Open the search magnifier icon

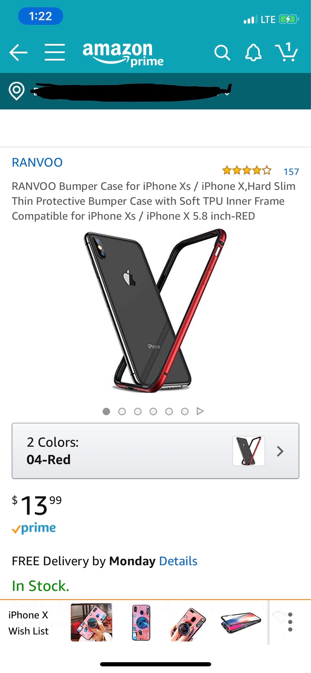point(222,53)
